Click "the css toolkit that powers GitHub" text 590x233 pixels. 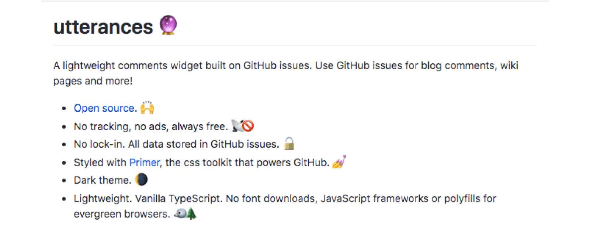[x=247, y=162]
